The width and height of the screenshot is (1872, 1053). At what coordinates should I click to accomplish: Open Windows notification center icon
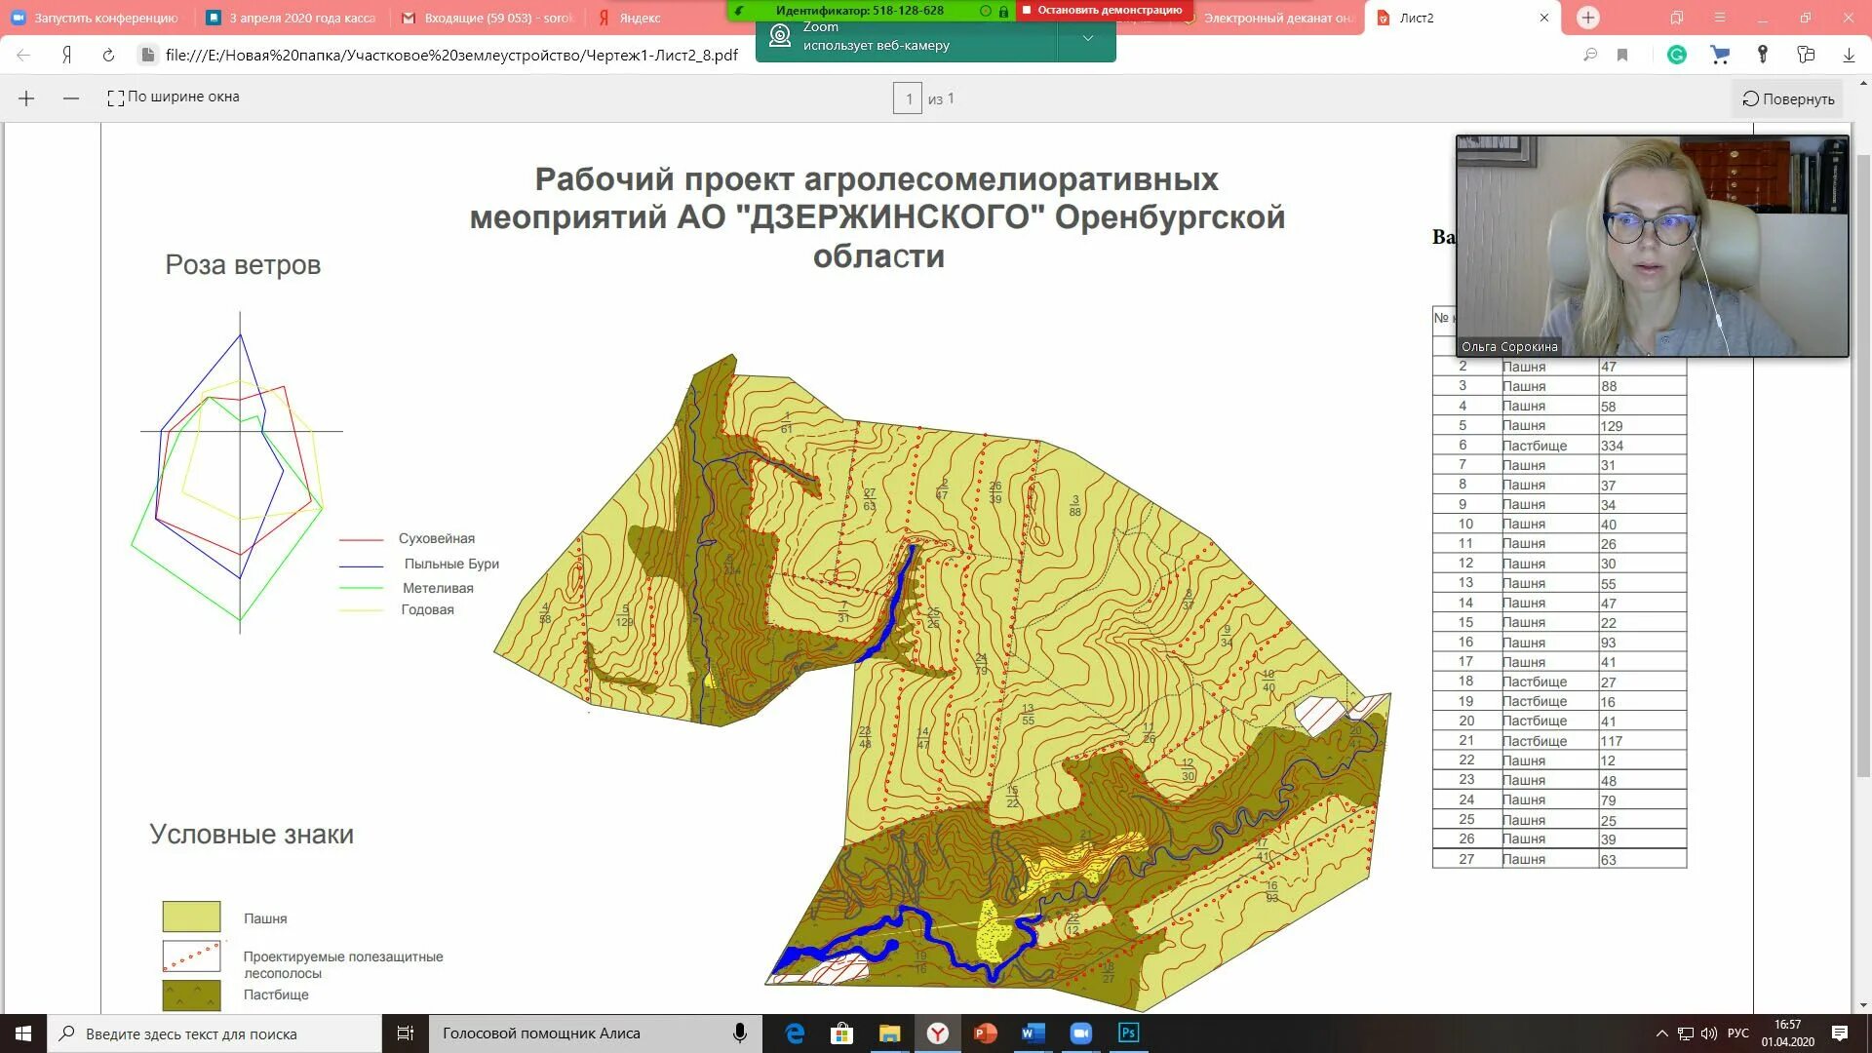1840,1033
